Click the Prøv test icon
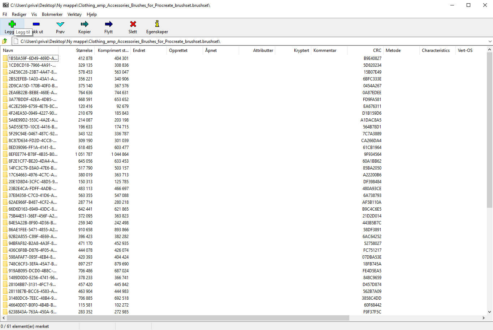The height and width of the screenshot is (330, 493). 60,24
